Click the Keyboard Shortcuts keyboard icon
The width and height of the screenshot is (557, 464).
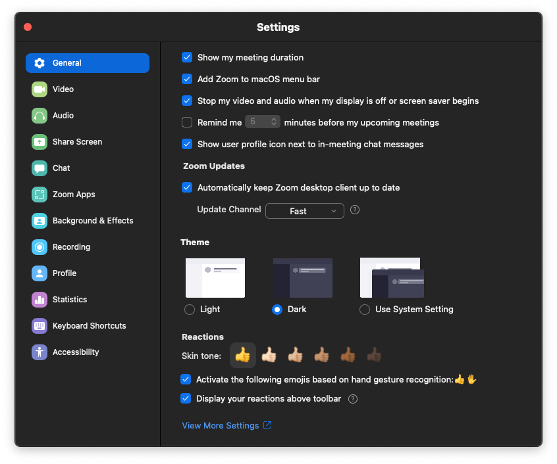tap(40, 326)
